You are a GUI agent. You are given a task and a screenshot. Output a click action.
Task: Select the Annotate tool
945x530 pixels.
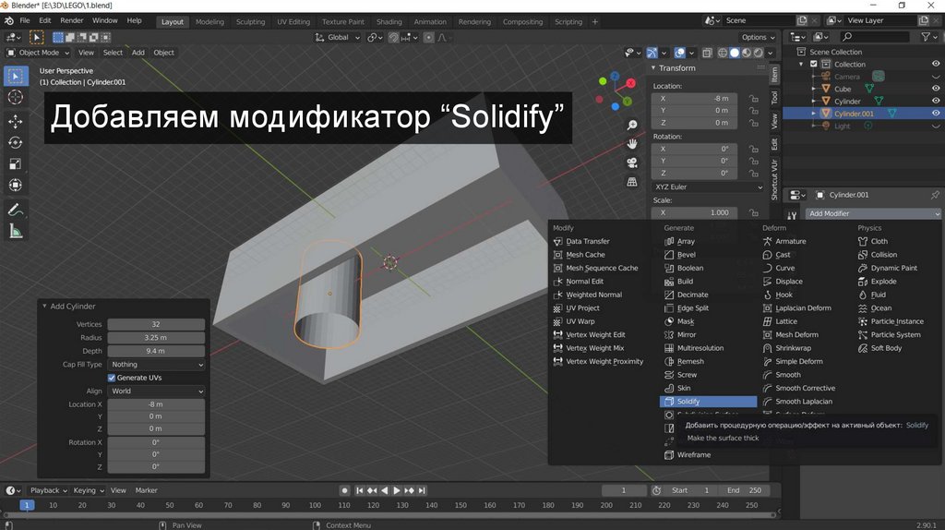point(16,210)
